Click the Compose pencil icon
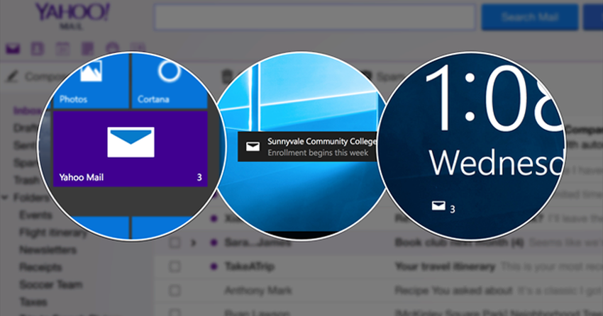 click(x=12, y=77)
